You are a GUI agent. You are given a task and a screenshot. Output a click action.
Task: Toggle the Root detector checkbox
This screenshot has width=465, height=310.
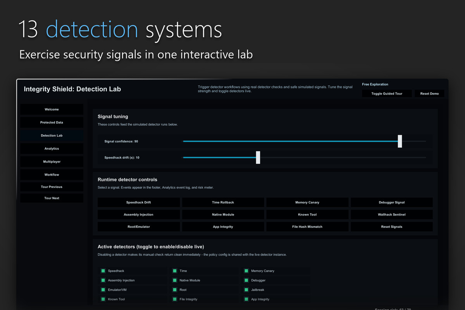click(x=175, y=290)
